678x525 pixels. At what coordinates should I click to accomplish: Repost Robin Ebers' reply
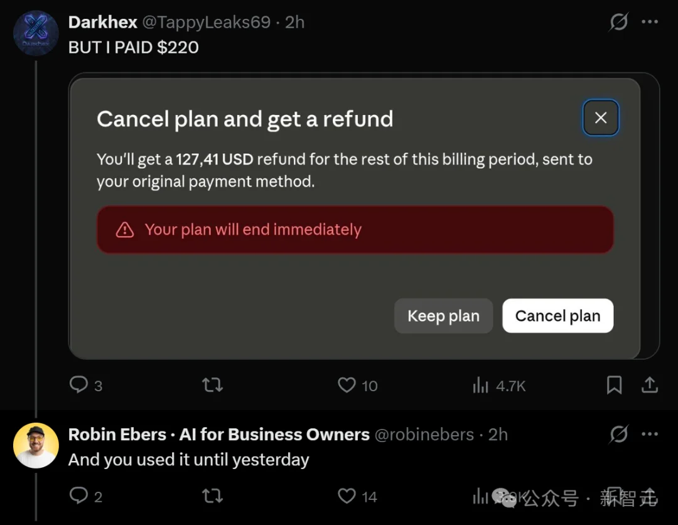[x=212, y=495]
